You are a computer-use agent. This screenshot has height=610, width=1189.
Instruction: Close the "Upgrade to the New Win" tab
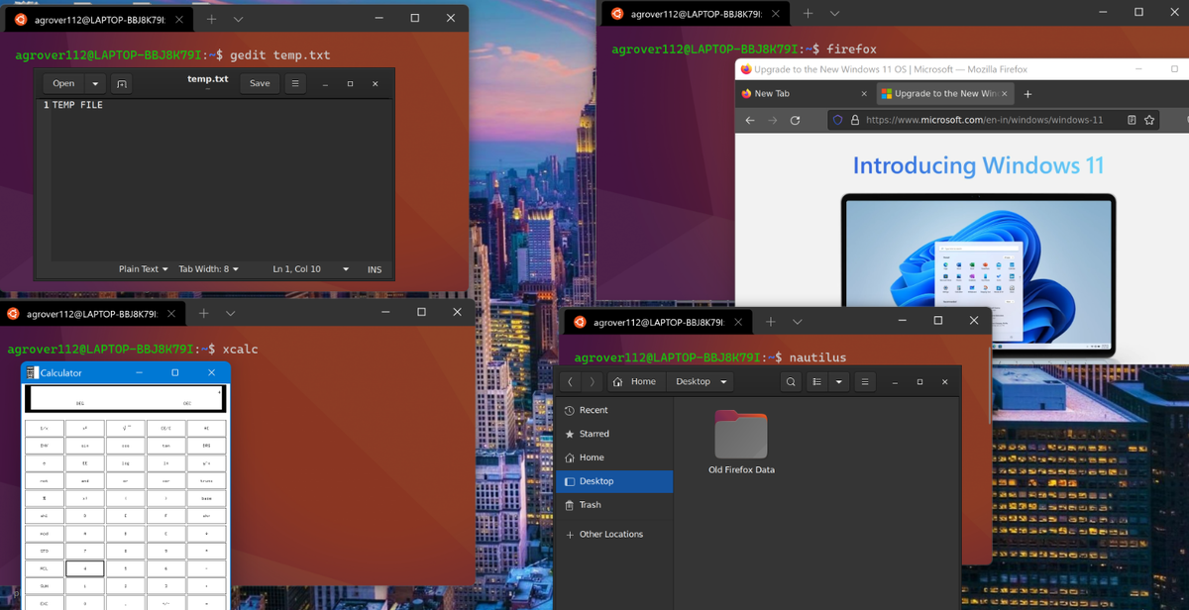click(x=1005, y=94)
